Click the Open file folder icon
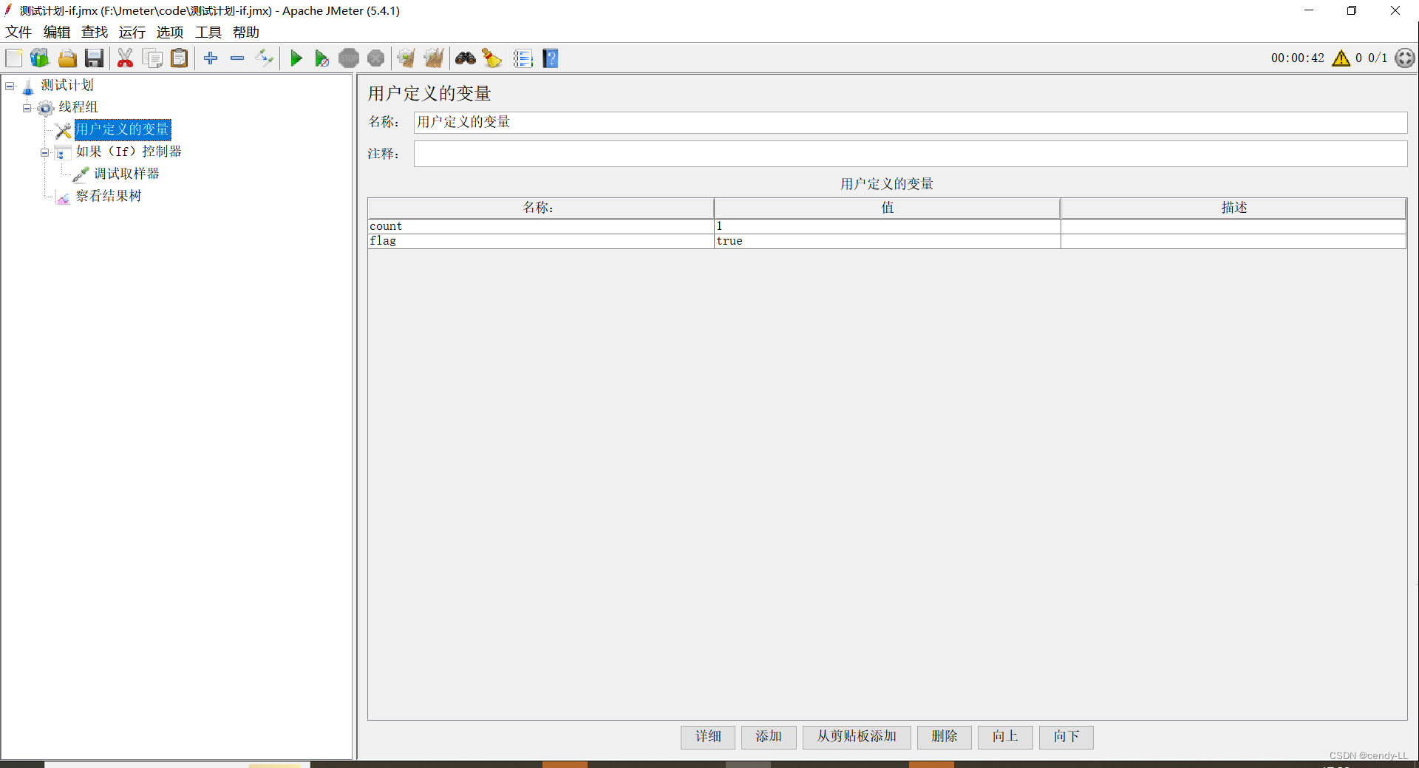The height and width of the screenshot is (768, 1419). click(67, 58)
